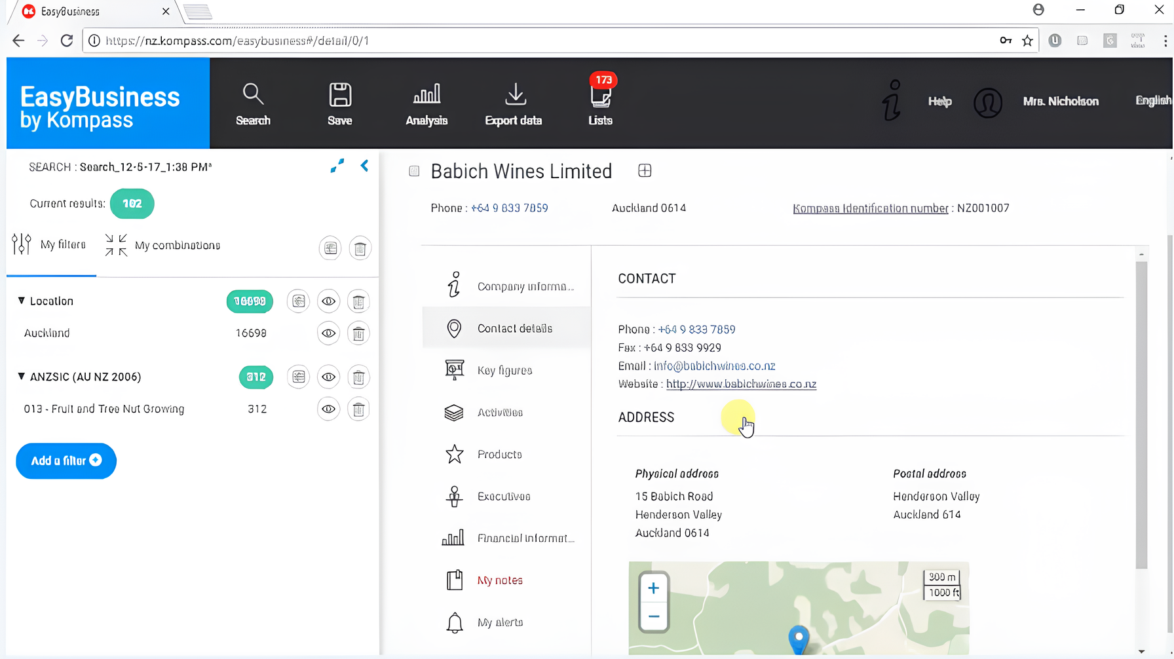Click the Add a filter button
The width and height of the screenshot is (1174, 659).
click(66, 461)
